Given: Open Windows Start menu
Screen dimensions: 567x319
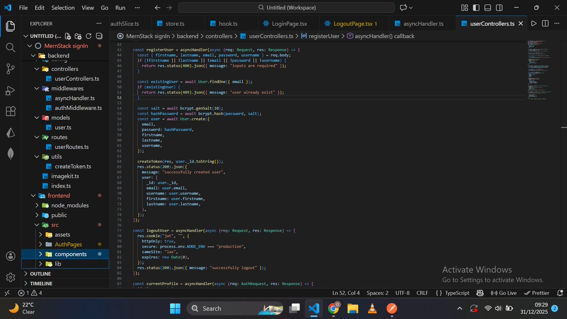Looking at the screenshot, I should point(175,308).
